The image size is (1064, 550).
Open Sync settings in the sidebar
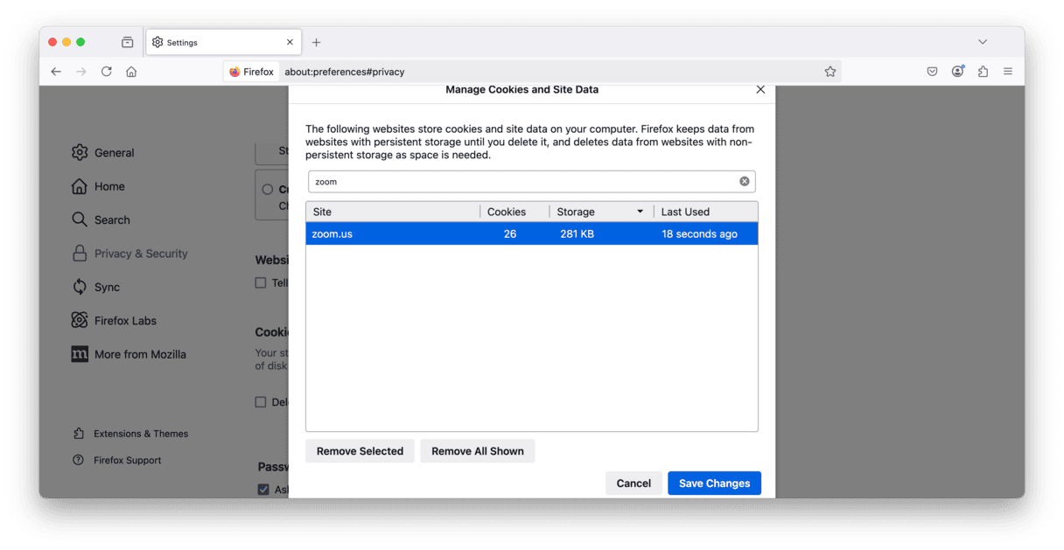click(95, 287)
